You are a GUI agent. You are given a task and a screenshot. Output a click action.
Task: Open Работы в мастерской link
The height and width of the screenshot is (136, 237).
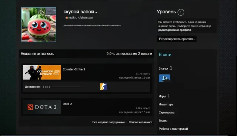pyautogui.click(x=173, y=129)
